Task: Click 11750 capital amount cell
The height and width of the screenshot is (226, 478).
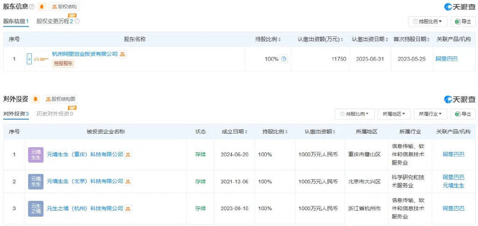Action: coord(339,59)
